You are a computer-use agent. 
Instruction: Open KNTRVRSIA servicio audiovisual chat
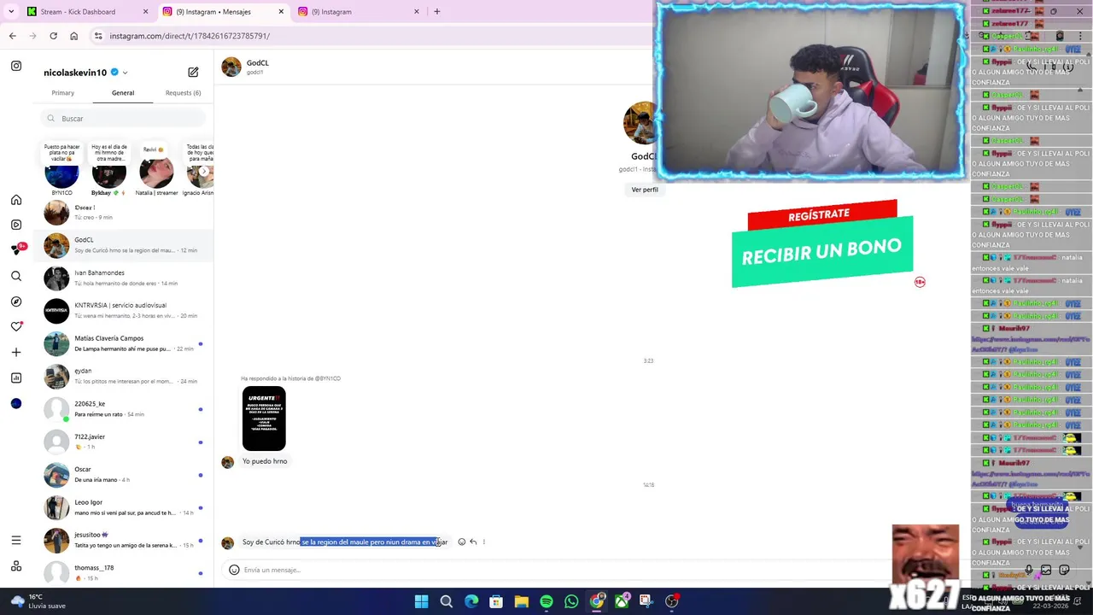click(x=123, y=311)
